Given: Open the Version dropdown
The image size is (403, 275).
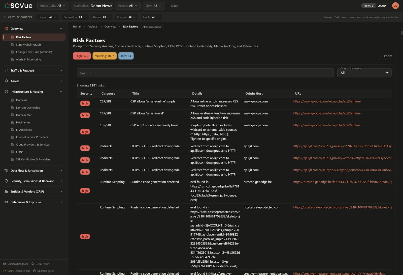Looking at the screenshot, I should [x=127, y=6].
